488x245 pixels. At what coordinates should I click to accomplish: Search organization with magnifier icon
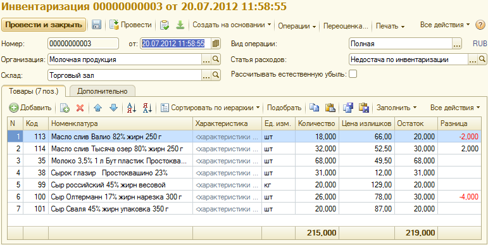pyautogui.click(x=216, y=59)
